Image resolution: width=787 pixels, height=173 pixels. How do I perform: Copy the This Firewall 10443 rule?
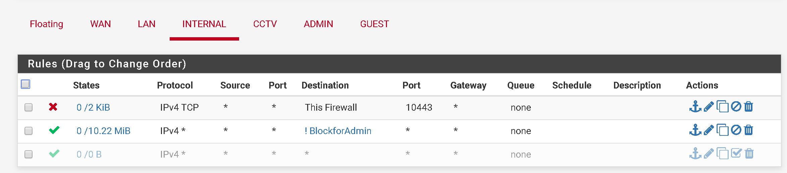coord(722,107)
